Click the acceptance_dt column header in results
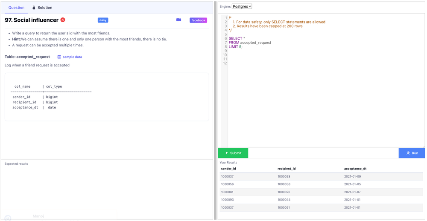The height and width of the screenshot is (221, 427). coord(355,169)
